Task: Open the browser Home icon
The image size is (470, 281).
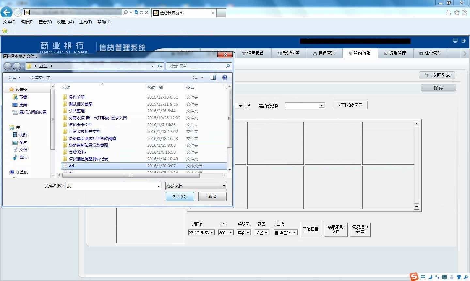Action: click(x=449, y=13)
